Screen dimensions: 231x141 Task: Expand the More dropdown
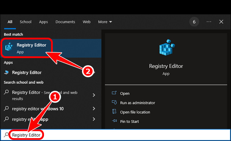(105, 22)
